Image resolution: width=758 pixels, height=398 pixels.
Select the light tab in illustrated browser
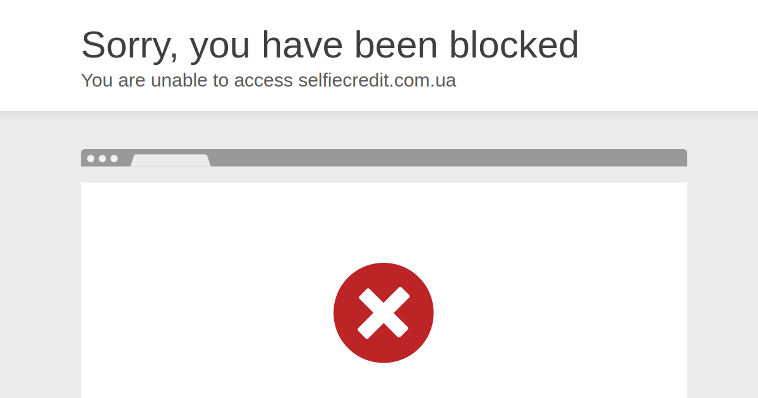click(x=171, y=160)
